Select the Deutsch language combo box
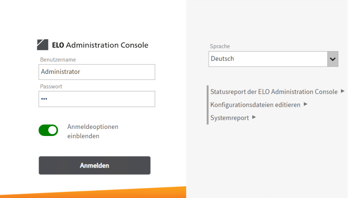Viewport: 348px width, 198px height. pyautogui.click(x=268, y=59)
